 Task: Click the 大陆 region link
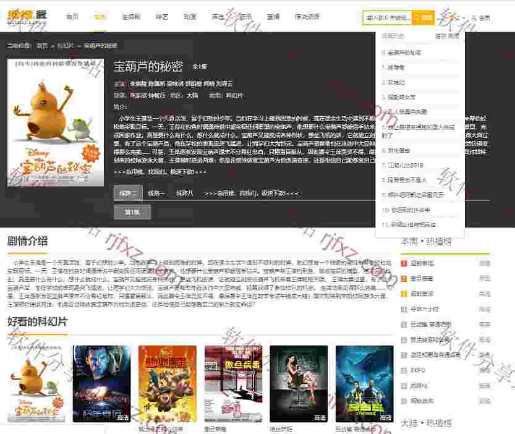click(x=192, y=96)
